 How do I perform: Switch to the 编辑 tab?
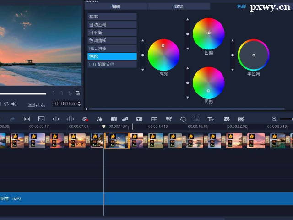point(116,6)
